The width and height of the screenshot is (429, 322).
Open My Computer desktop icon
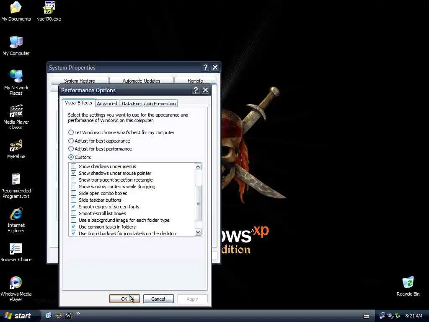[16, 45]
